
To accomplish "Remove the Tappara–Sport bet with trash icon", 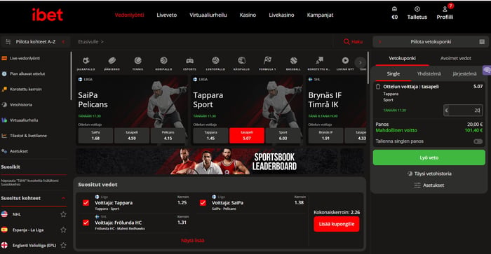I will click(378, 87).
